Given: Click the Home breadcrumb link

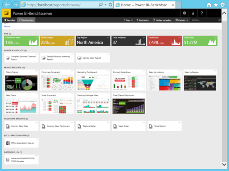Looking at the screenshot, I should coord(7,26).
